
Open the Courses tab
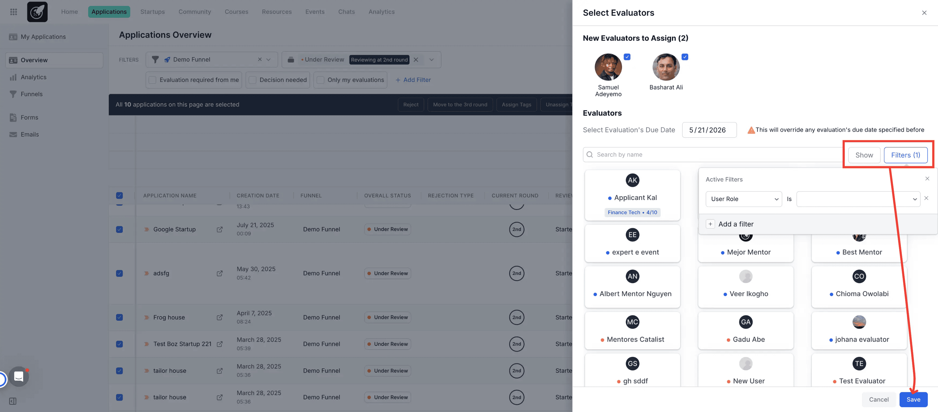(236, 12)
